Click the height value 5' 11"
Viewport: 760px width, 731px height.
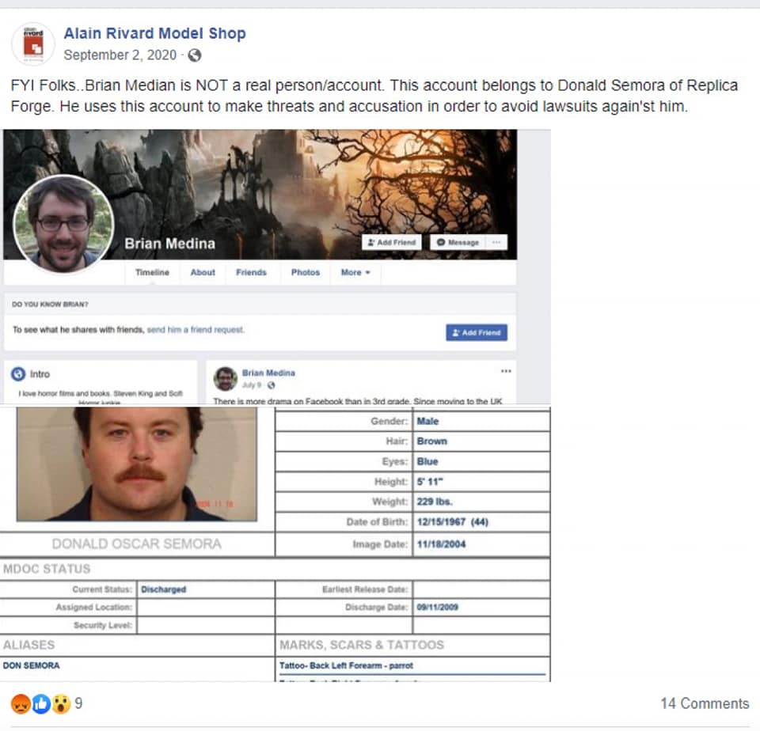[430, 482]
